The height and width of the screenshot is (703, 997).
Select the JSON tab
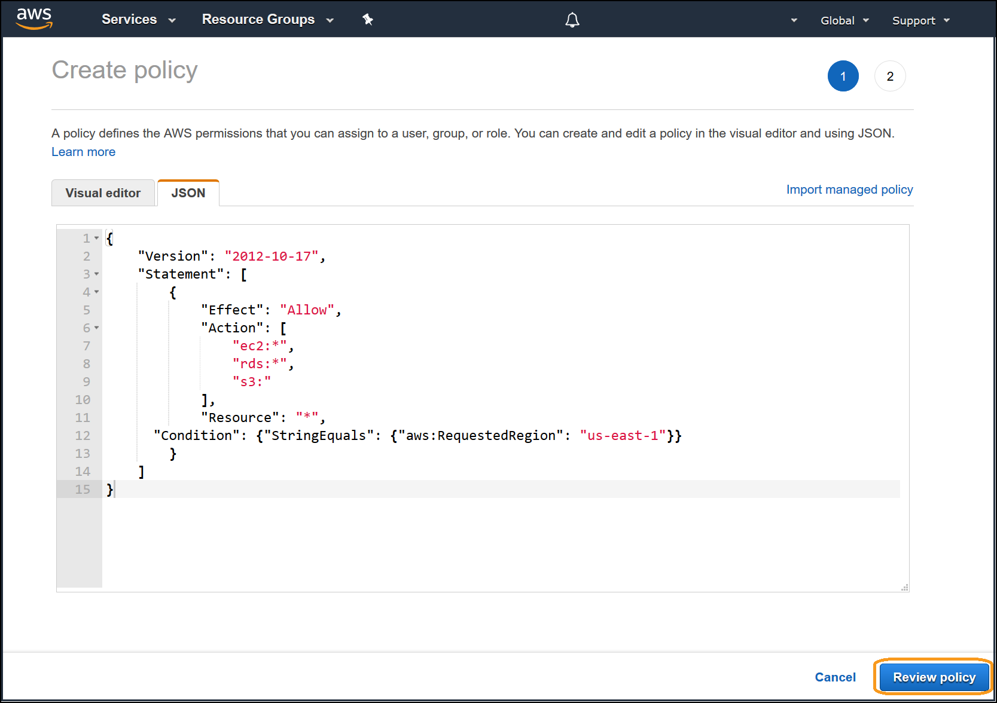(x=188, y=193)
